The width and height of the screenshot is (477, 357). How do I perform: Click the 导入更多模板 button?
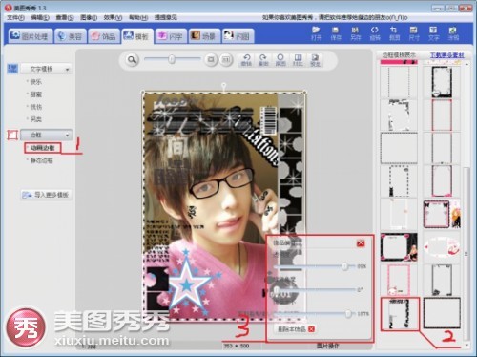47,195
